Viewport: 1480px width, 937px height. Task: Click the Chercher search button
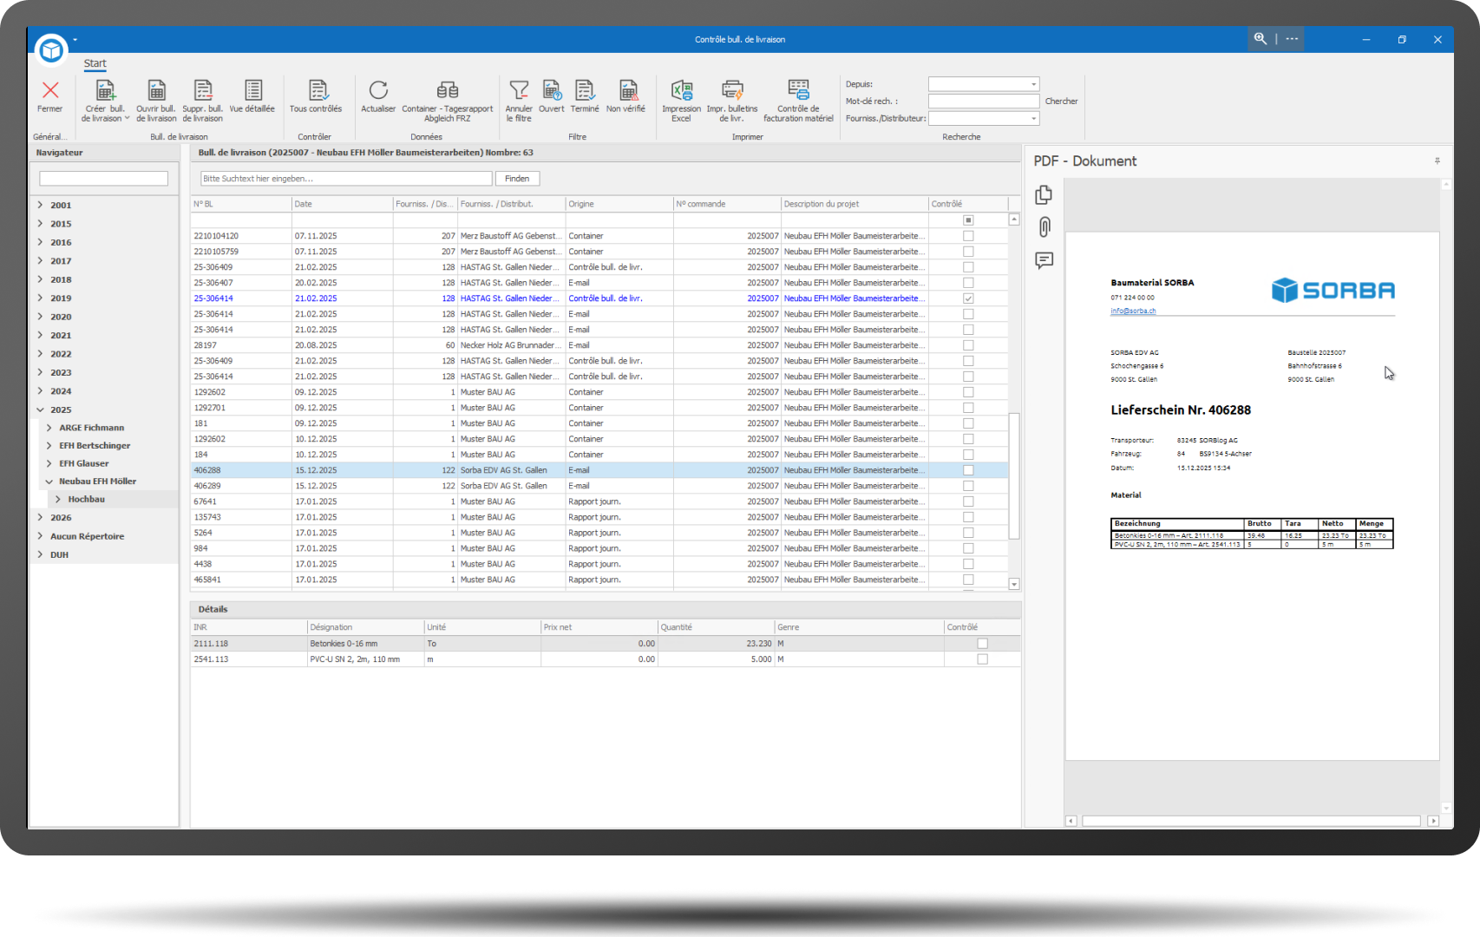pyautogui.click(x=1061, y=102)
